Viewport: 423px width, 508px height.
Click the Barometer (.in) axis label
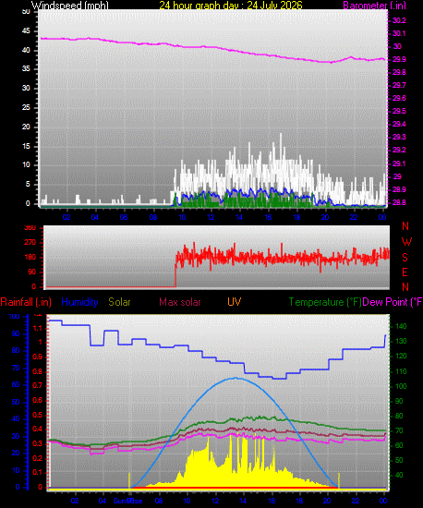374,6
